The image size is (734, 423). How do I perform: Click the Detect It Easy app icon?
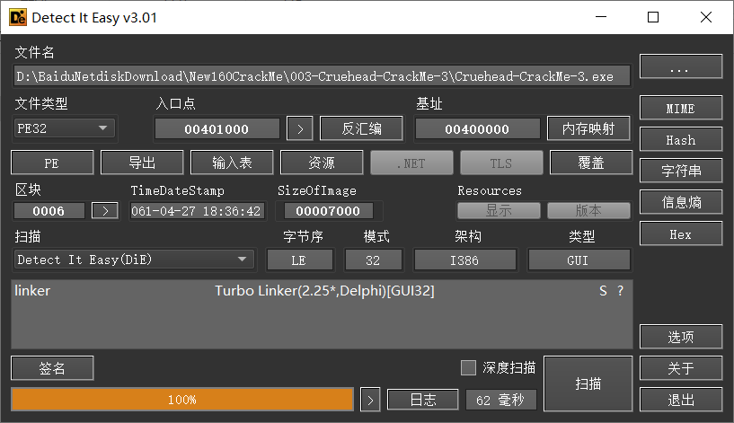click(x=18, y=17)
